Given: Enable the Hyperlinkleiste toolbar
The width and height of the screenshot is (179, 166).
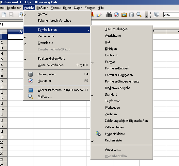Looking at the screenshot, I should coord(122,134).
